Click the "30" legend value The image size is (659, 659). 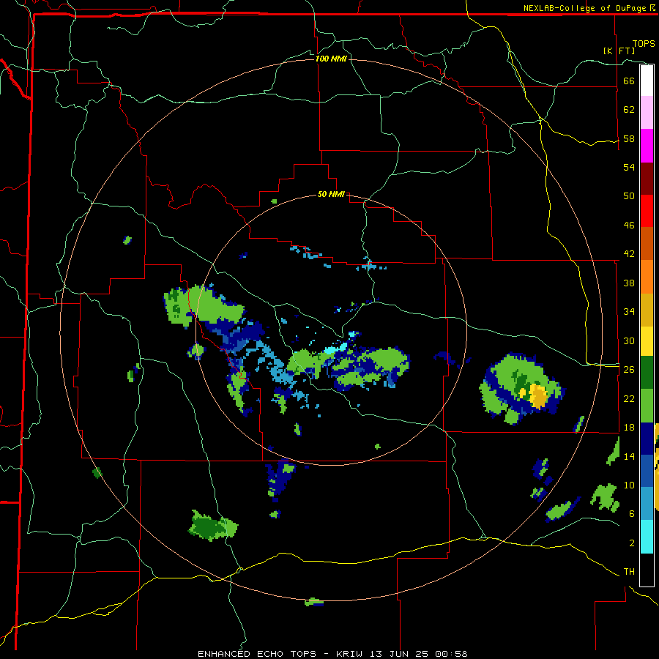[629, 340]
